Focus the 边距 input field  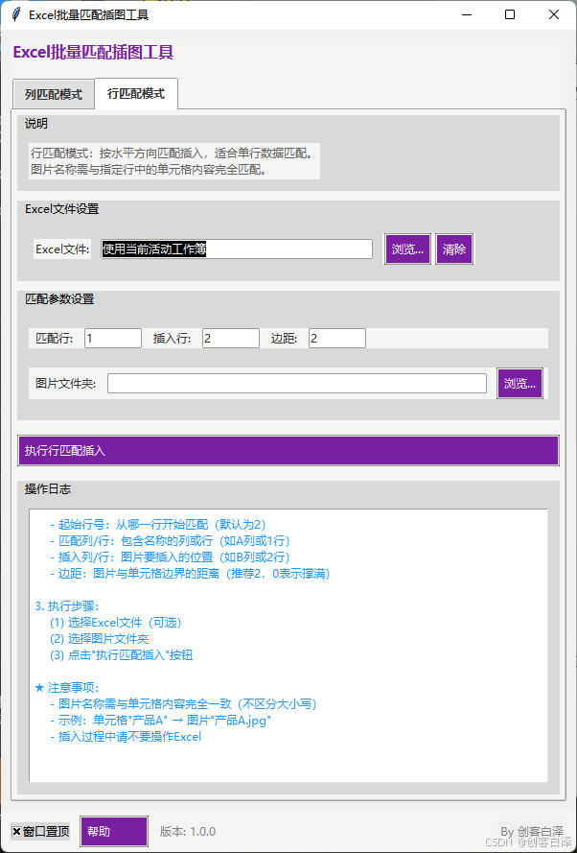coord(337,339)
